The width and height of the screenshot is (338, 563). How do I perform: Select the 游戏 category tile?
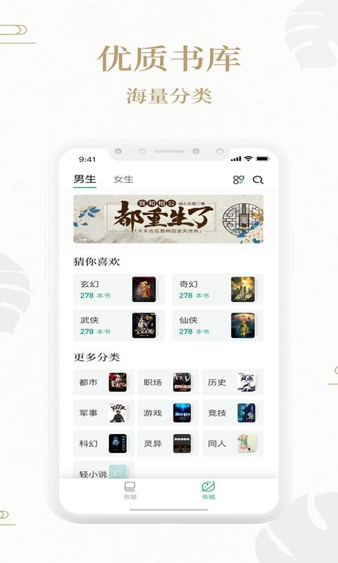click(168, 413)
